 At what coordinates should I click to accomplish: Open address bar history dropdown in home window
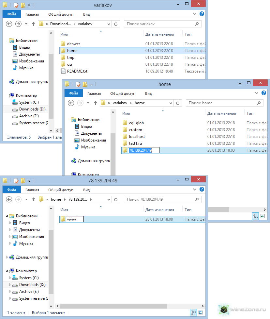pyautogui.click(x=171, y=103)
